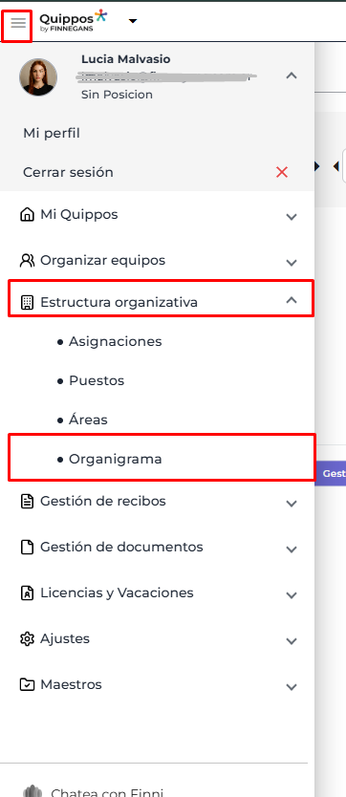Open Mi perfil
This screenshot has width=346, height=797.
point(52,134)
